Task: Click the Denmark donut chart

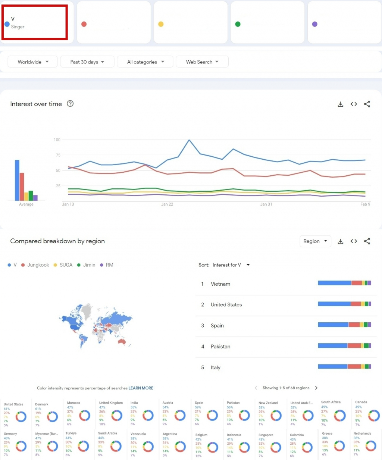Action: point(53,417)
